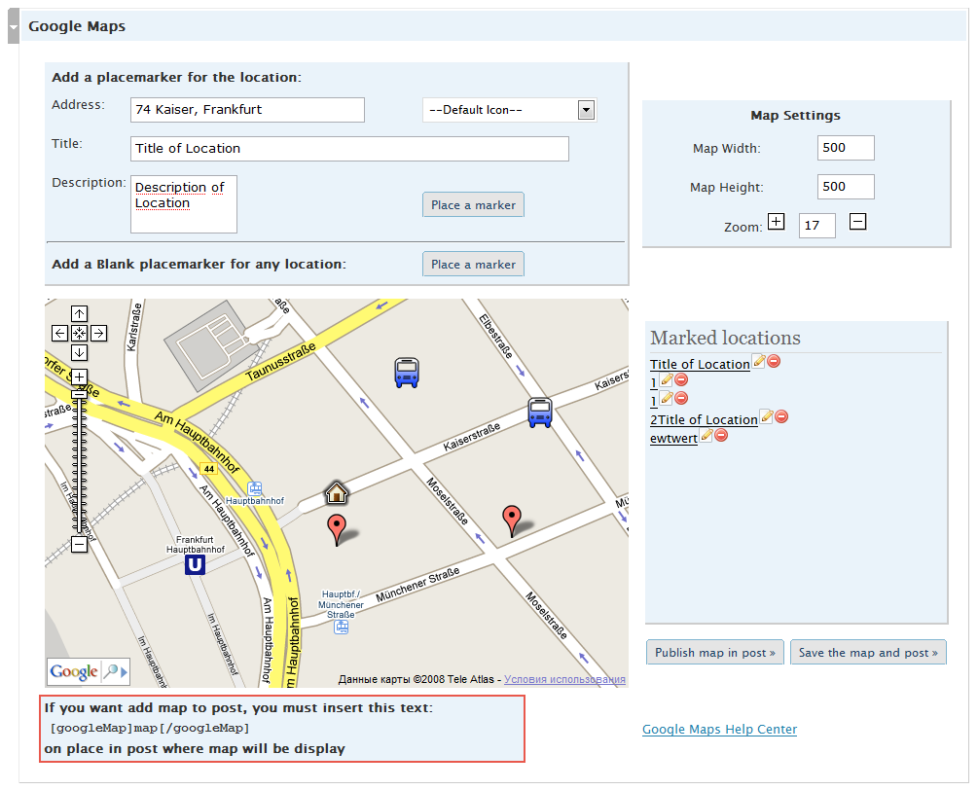978x790 pixels.
Task: Delete the 2Title of Location marker
Action: (x=781, y=416)
